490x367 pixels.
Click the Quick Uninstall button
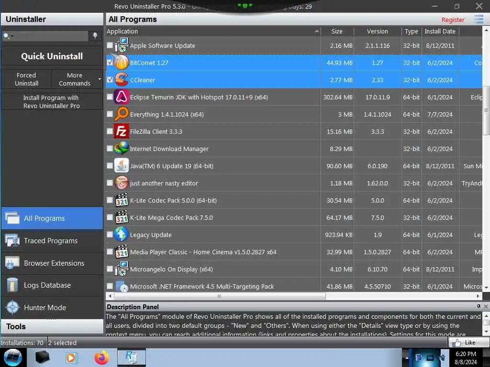tap(52, 56)
